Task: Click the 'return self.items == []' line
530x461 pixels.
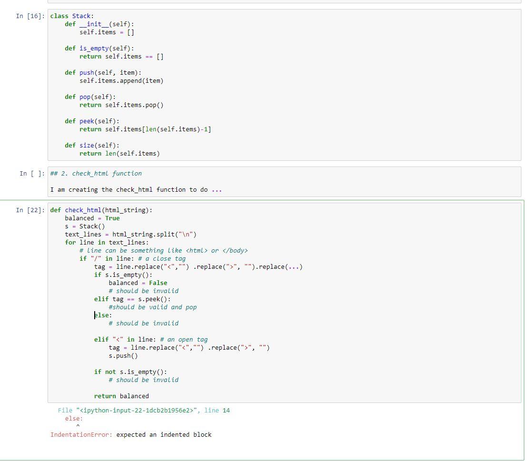Action: coord(121,57)
